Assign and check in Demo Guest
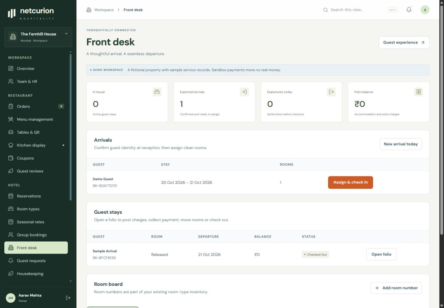Viewport: 444px width, 308px height. pyautogui.click(x=351, y=182)
